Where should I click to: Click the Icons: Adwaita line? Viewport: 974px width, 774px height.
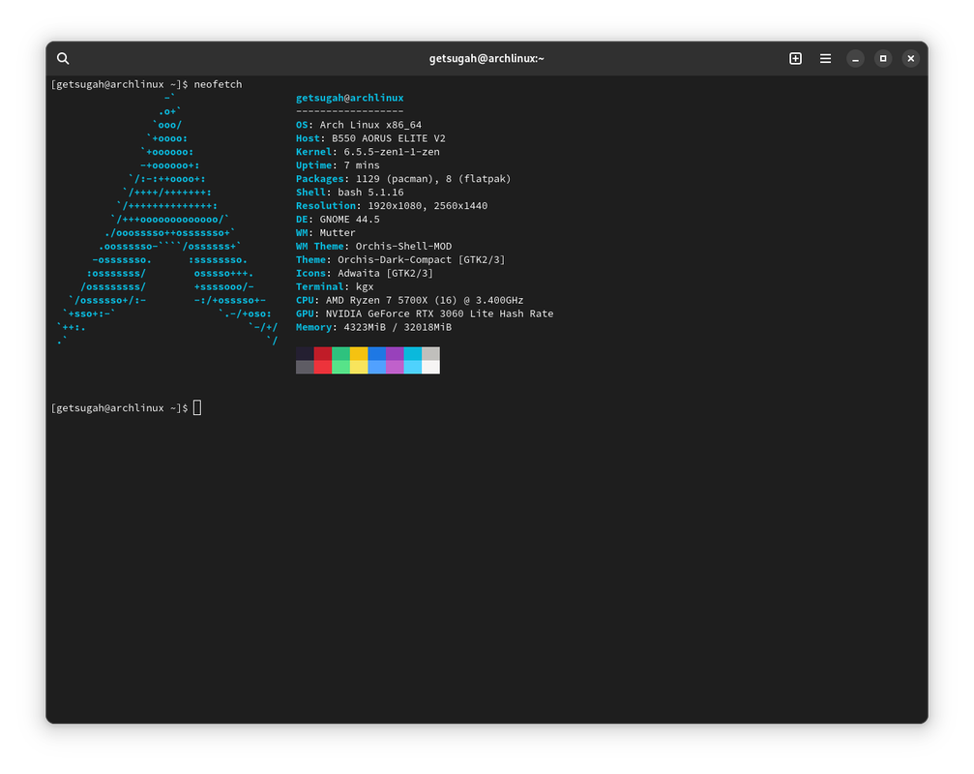pyautogui.click(x=365, y=274)
